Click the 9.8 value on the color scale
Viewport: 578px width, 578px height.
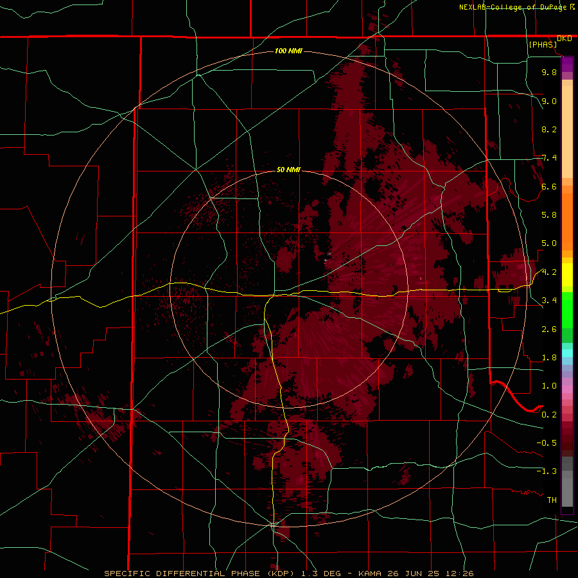(x=549, y=72)
